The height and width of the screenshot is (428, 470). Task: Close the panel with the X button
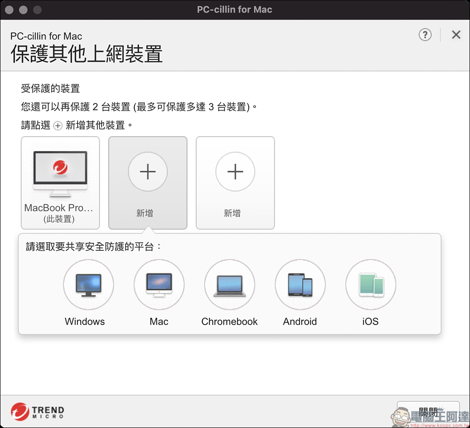click(455, 34)
